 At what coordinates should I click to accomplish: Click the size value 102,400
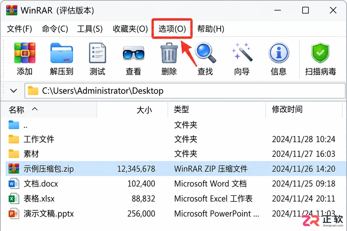pos(141,184)
